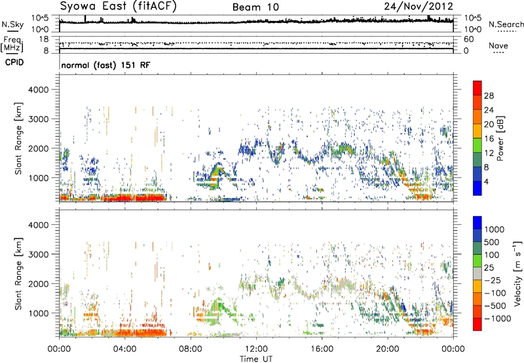Click the '4000' tick of the power panel
Screen dimensions: 524x363
[x=39, y=90]
